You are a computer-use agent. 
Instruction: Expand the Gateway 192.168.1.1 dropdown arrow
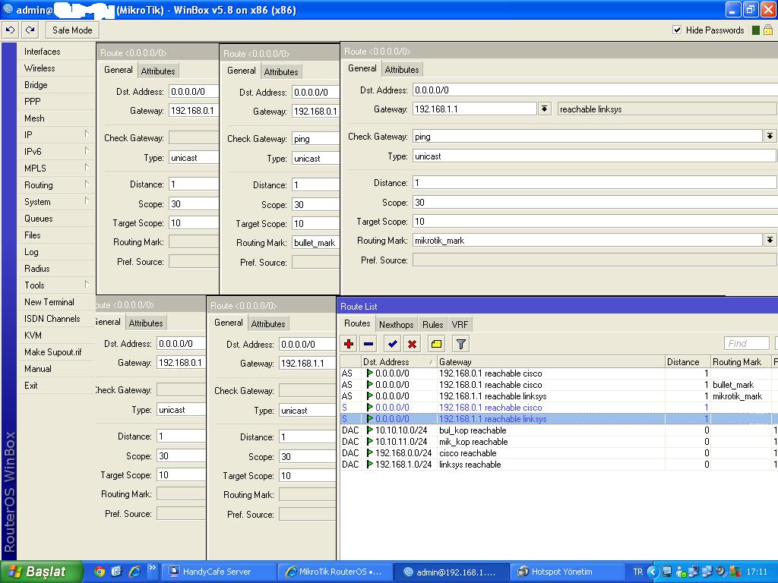[x=544, y=109]
